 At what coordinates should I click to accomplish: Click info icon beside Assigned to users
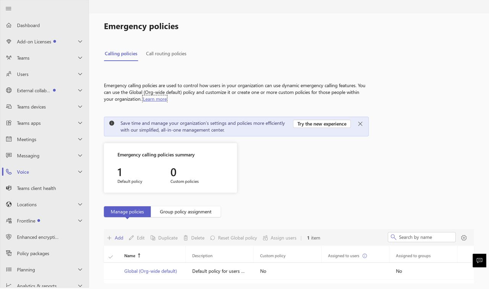(364, 256)
